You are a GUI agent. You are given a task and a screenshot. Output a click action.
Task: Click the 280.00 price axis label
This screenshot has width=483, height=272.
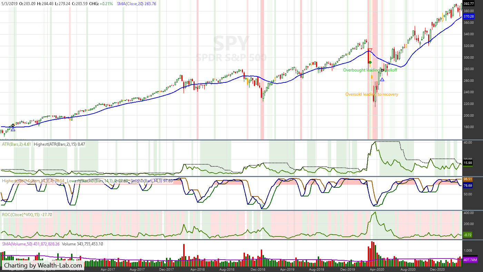click(469, 69)
